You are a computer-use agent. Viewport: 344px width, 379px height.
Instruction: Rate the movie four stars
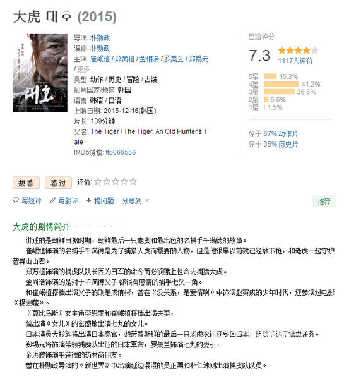pos(124,181)
